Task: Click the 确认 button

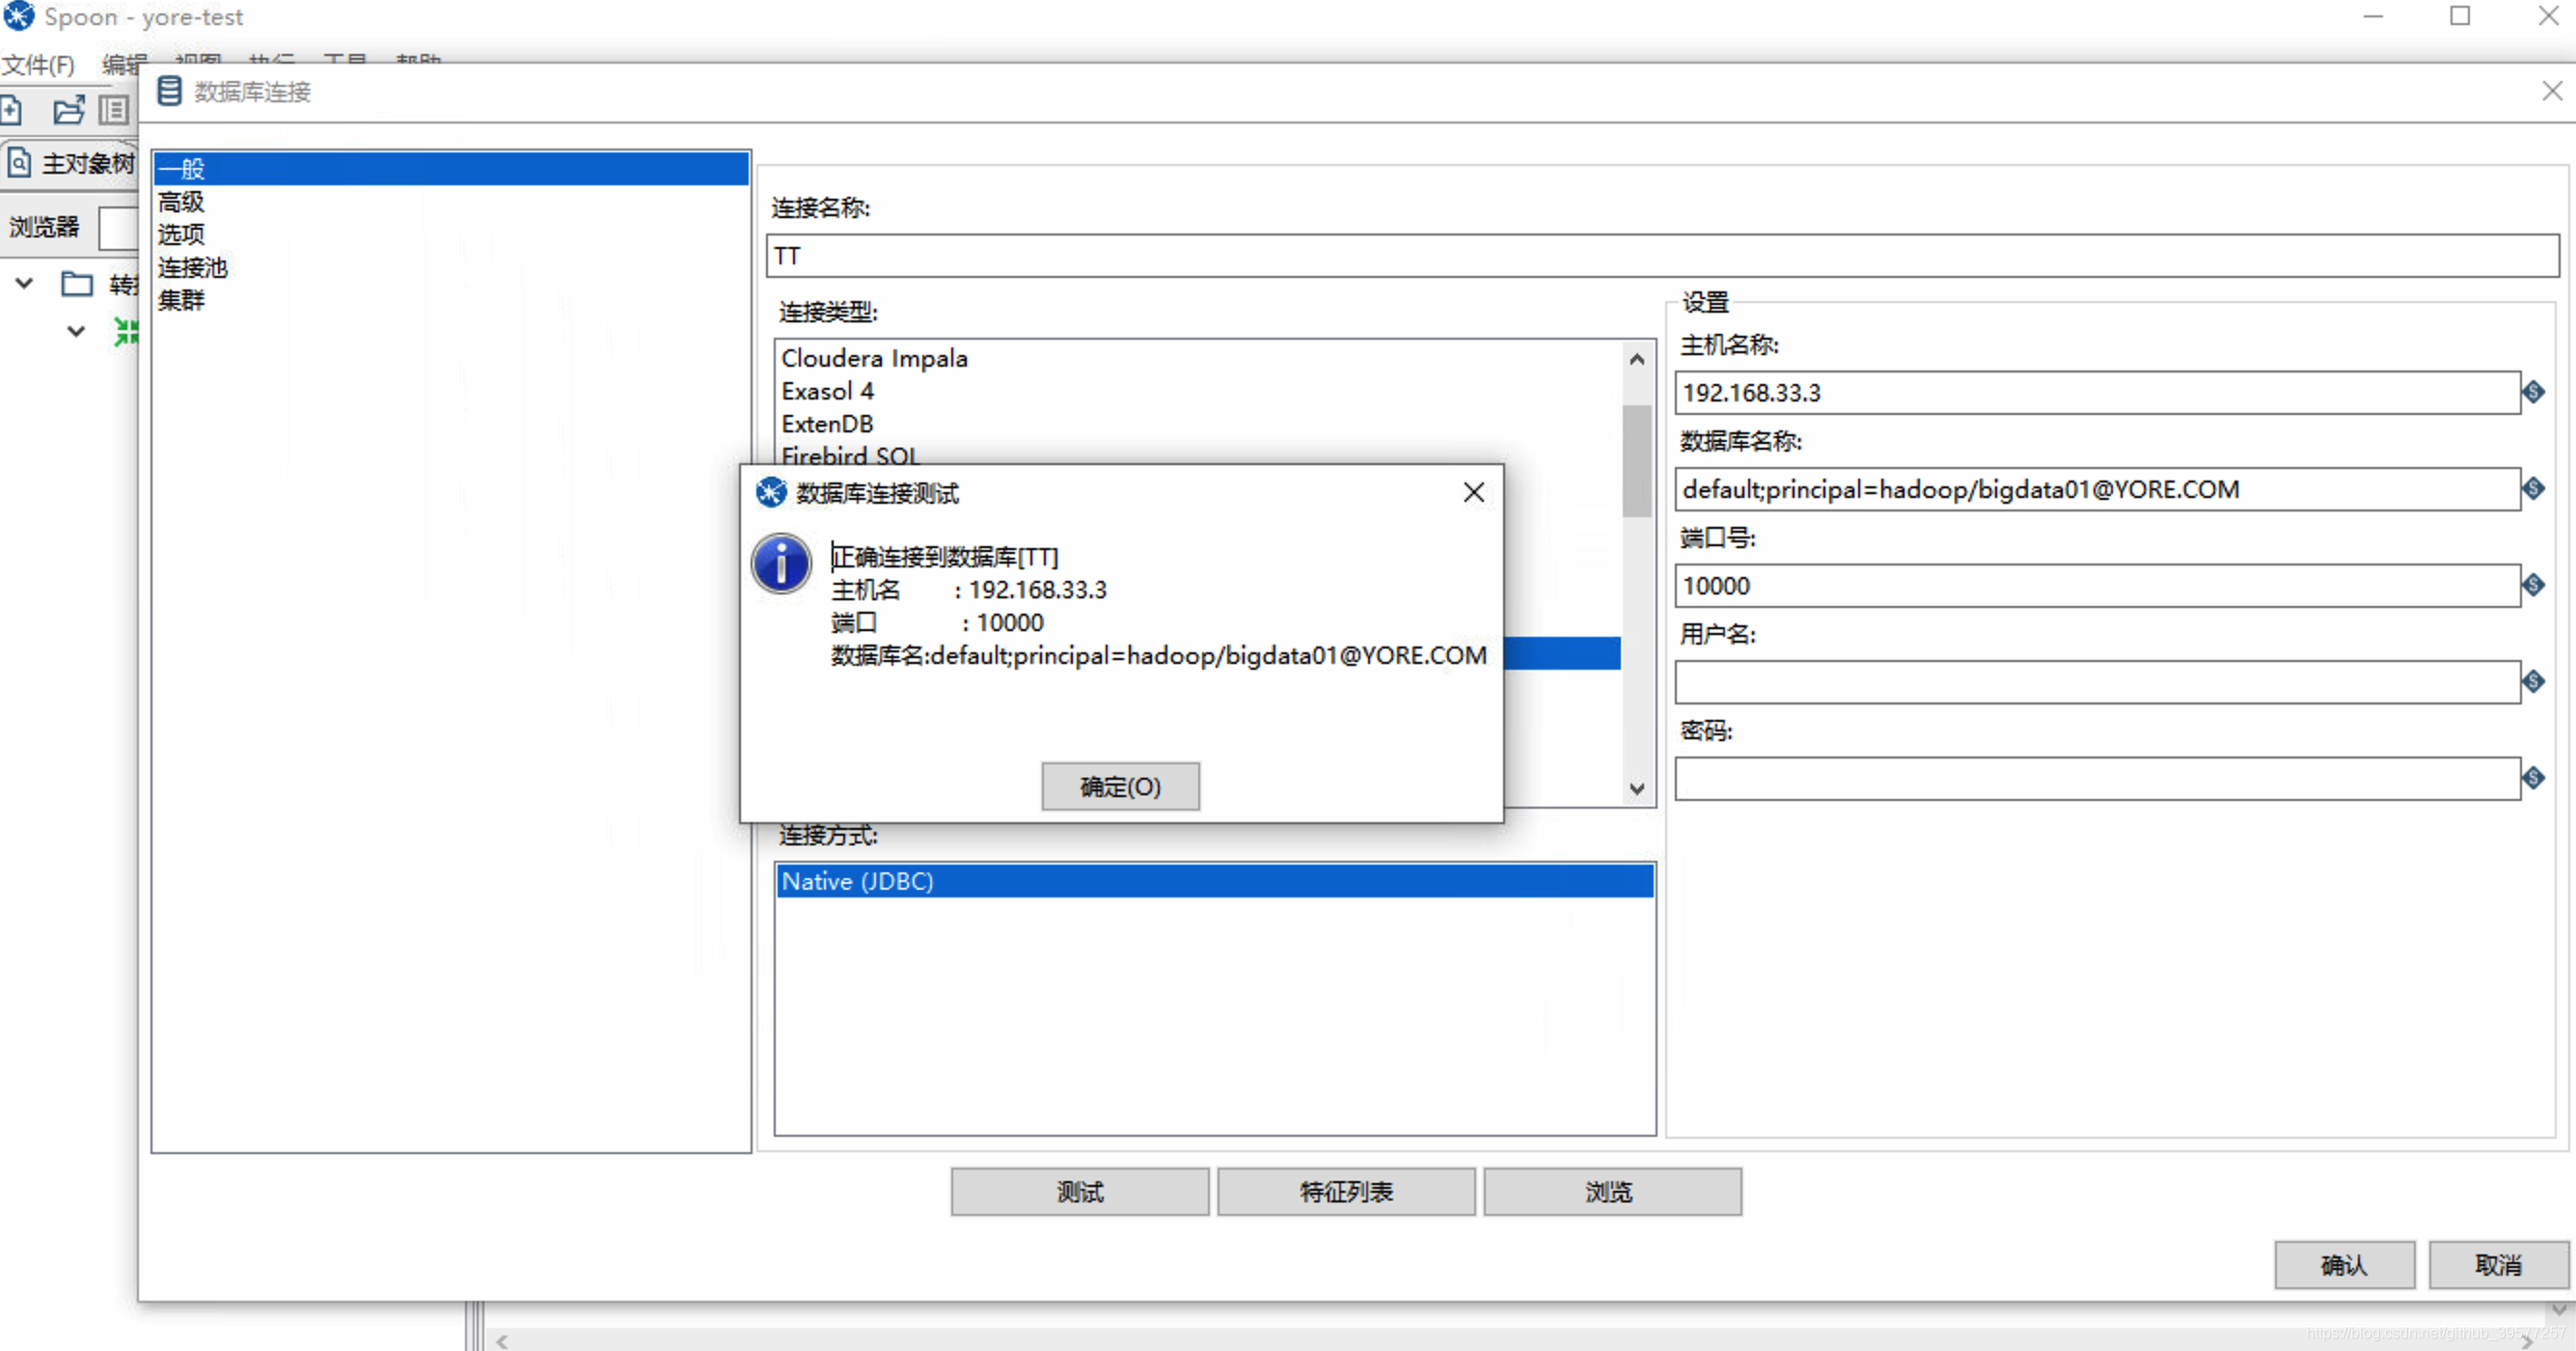Action: (x=2344, y=1265)
